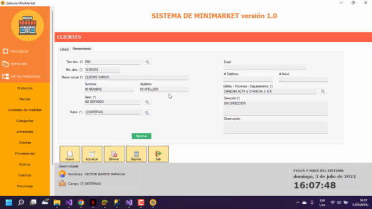Click the OneDrive cloud tray icon
372x209 pixels.
305,203
